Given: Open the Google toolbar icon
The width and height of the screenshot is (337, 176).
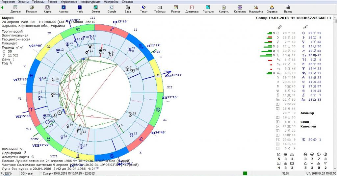Looking at the screenshot, I should 112,9.
